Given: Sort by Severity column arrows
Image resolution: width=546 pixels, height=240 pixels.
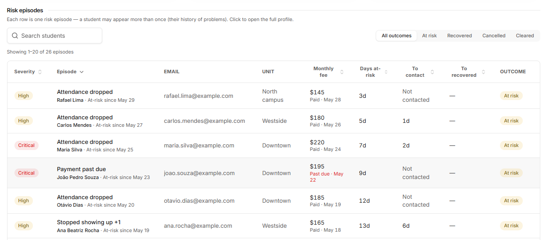Looking at the screenshot, I should pyautogui.click(x=40, y=72).
